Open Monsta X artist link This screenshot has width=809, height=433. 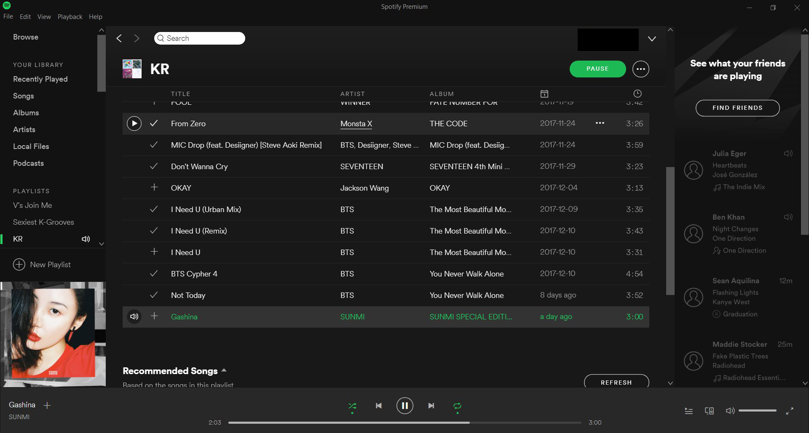point(356,124)
